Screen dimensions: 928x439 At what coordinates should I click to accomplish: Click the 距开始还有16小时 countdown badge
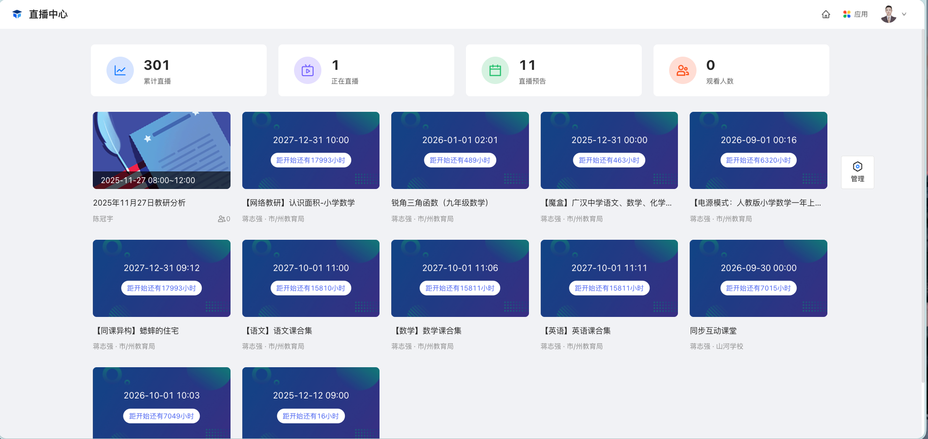(311, 416)
